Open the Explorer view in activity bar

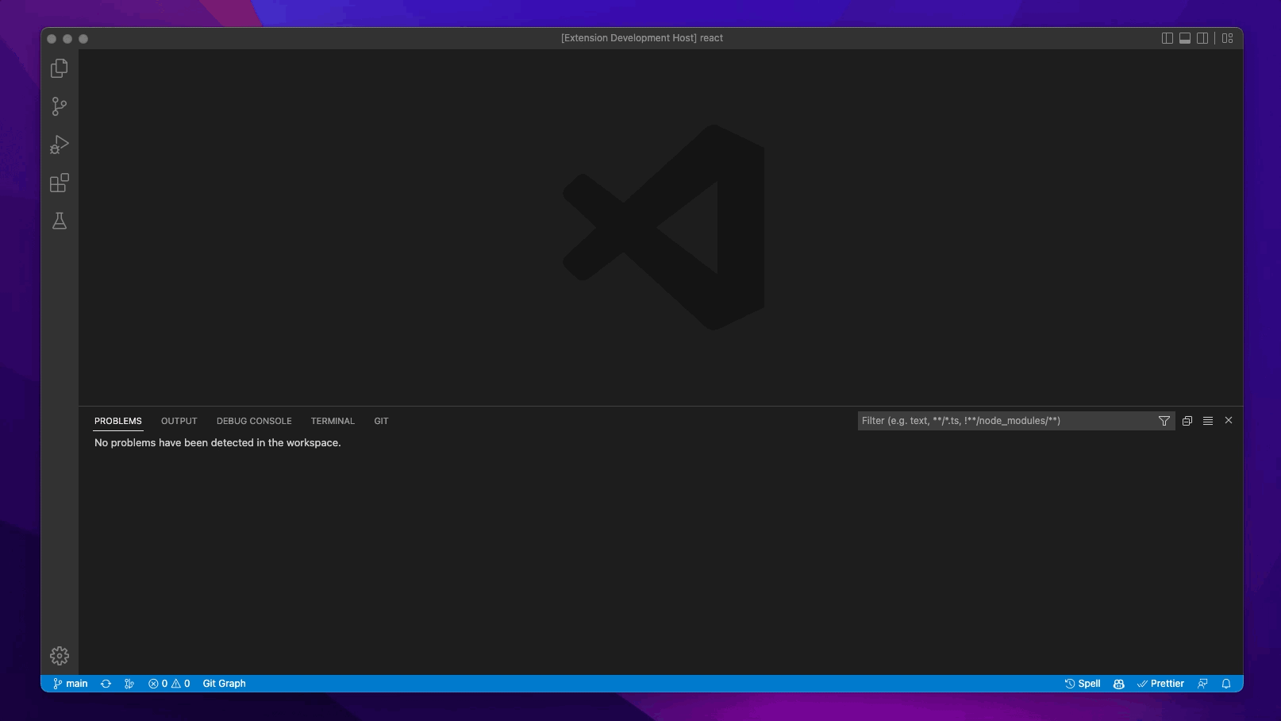[x=60, y=68]
